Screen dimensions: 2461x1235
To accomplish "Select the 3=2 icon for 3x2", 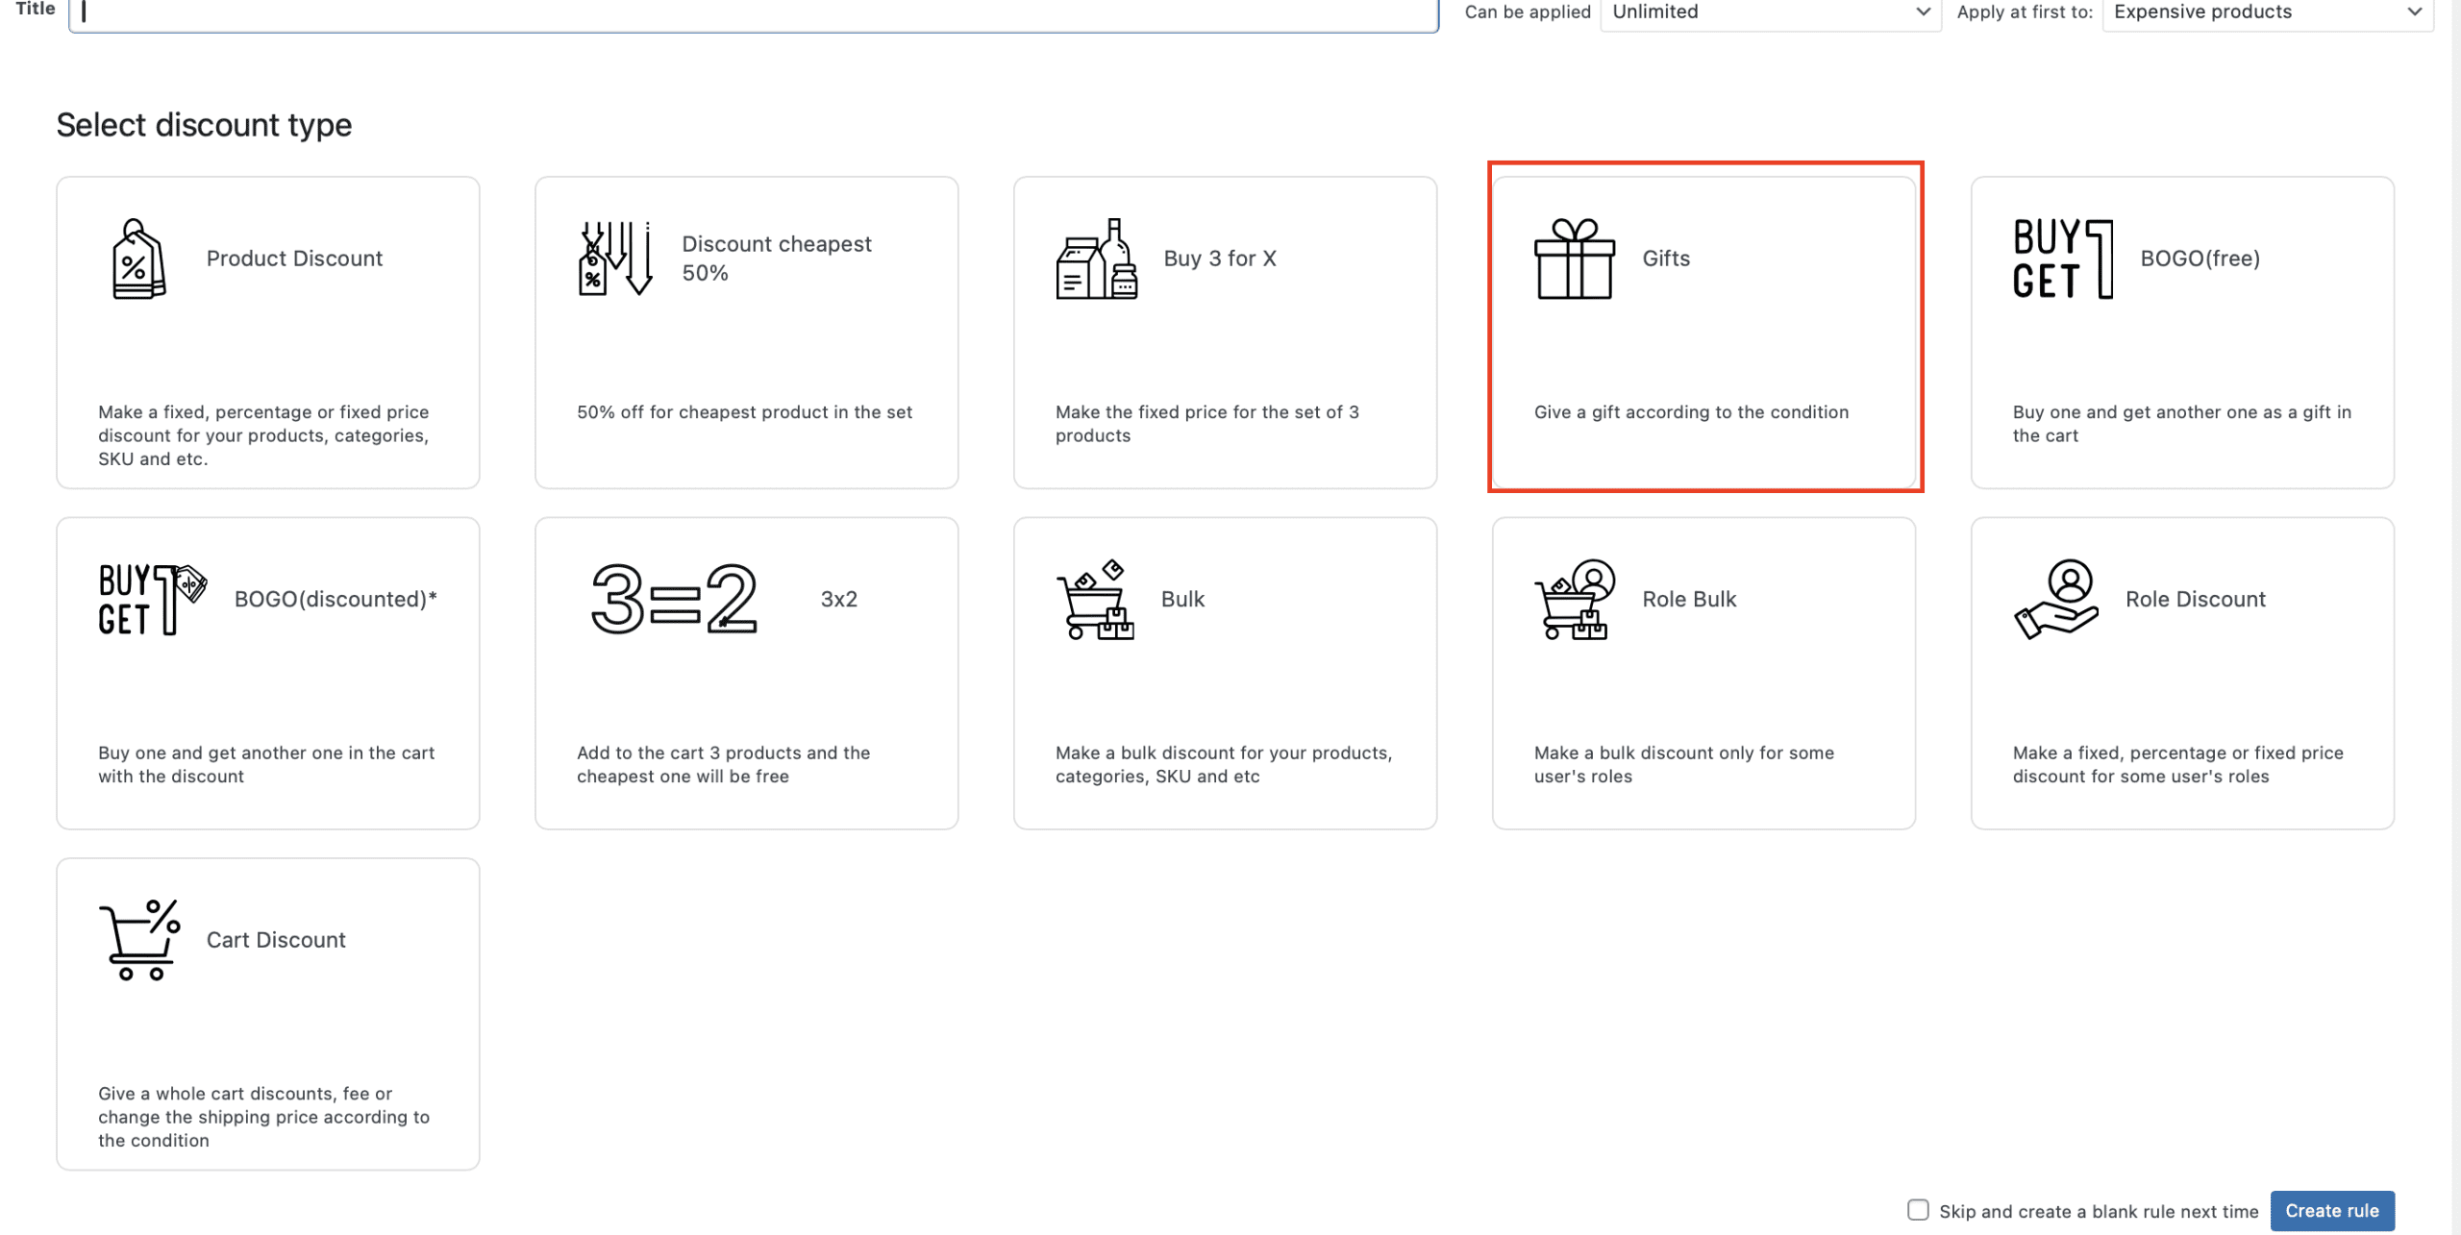I will [x=675, y=599].
